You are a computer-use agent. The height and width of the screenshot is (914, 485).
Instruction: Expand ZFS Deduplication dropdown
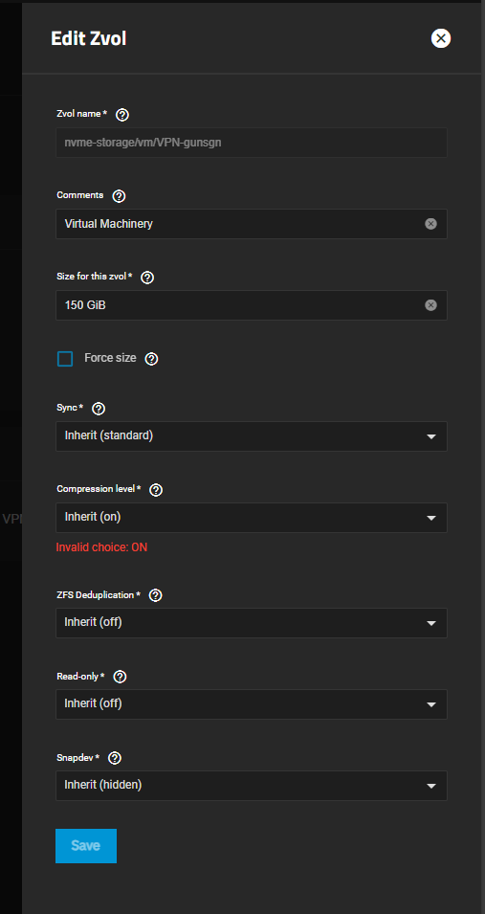pos(252,622)
